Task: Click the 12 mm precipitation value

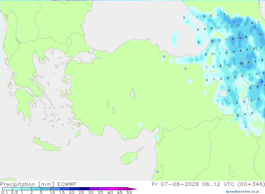Action: (241, 64)
